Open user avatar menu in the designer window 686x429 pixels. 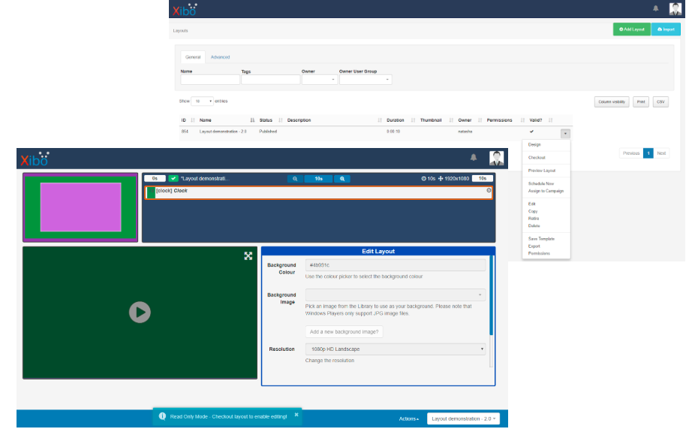coord(497,158)
